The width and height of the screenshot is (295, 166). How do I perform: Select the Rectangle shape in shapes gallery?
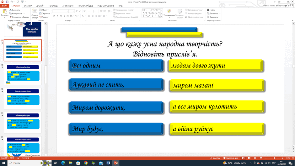[153, 10]
